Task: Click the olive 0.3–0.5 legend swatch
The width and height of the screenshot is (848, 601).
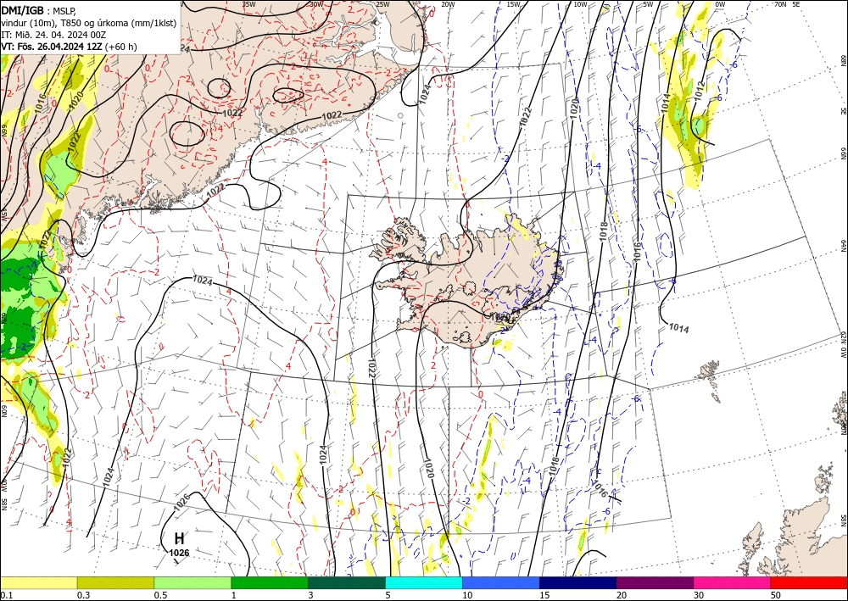Action: tap(115, 582)
